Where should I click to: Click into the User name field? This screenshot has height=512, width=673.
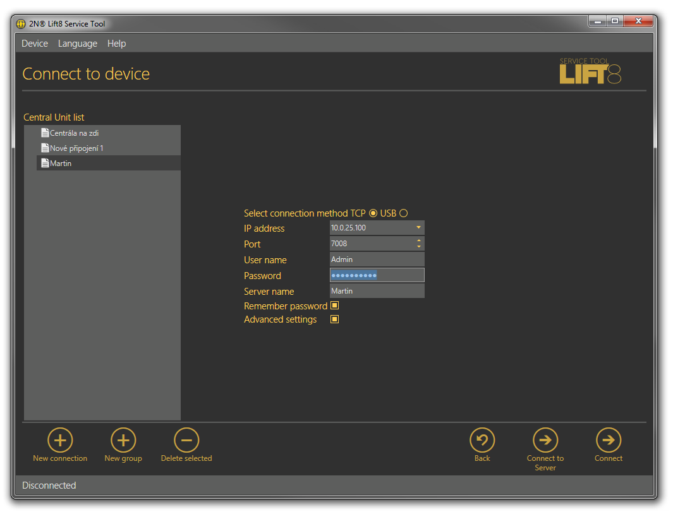point(377,259)
